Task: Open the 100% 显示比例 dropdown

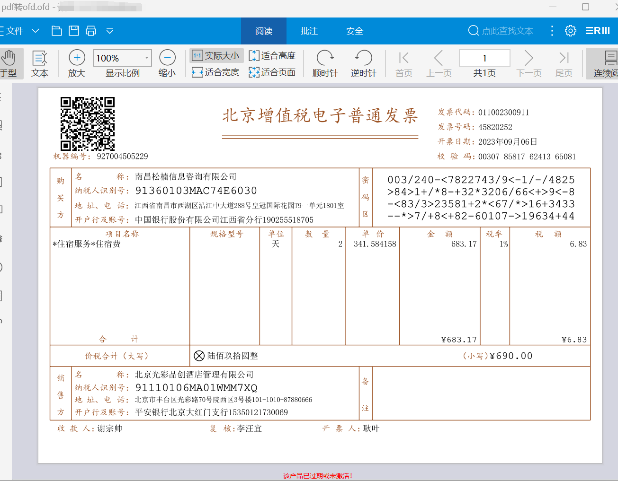Action: click(x=123, y=58)
